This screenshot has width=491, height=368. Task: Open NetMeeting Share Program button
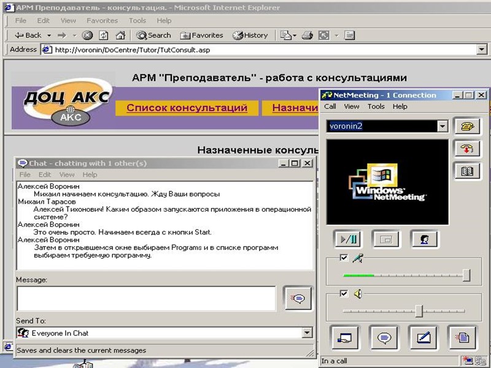pos(345,338)
